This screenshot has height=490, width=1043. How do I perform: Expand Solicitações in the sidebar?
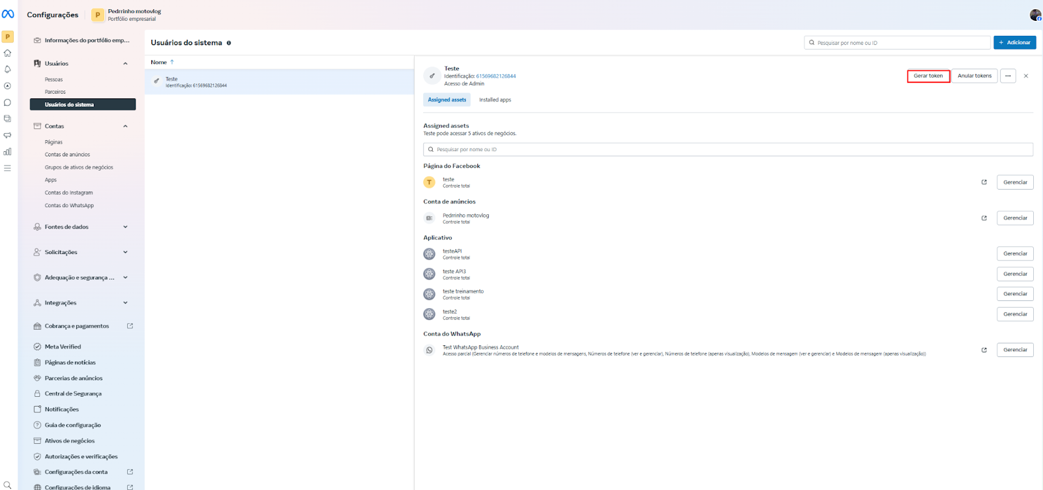pyautogui.click(x=125, y=252)
